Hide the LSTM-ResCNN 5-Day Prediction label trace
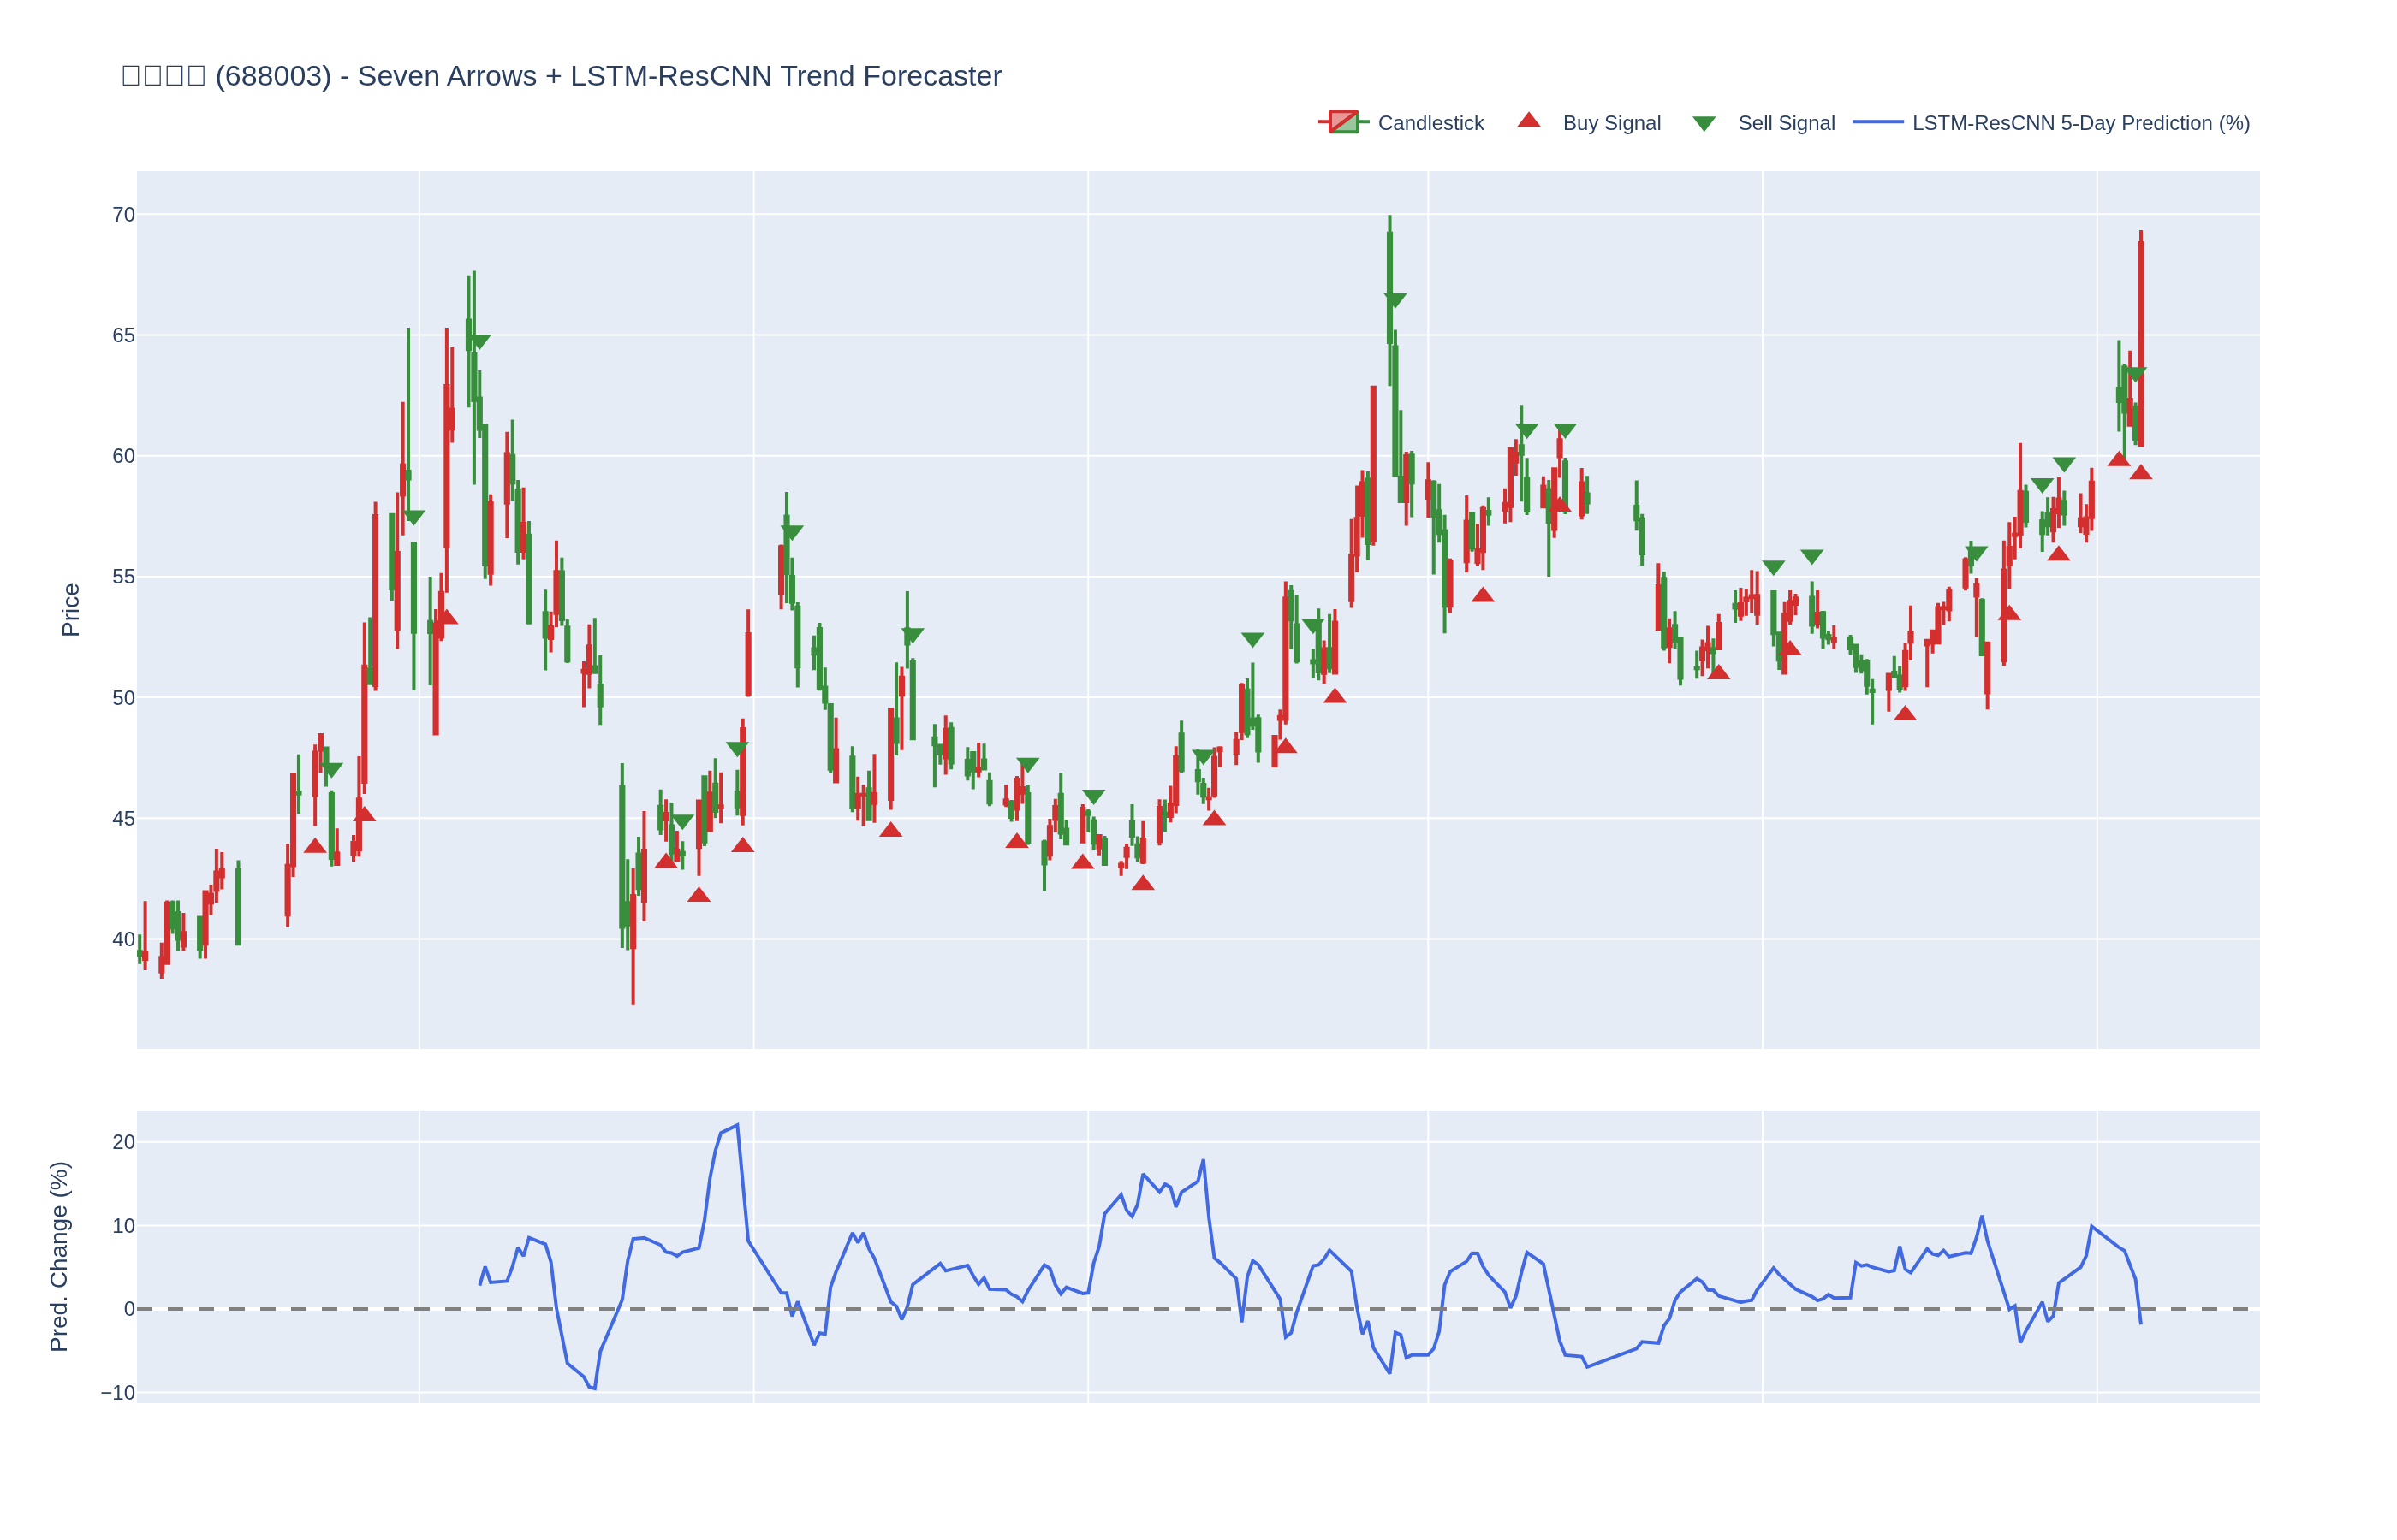 pos(2080,123)
